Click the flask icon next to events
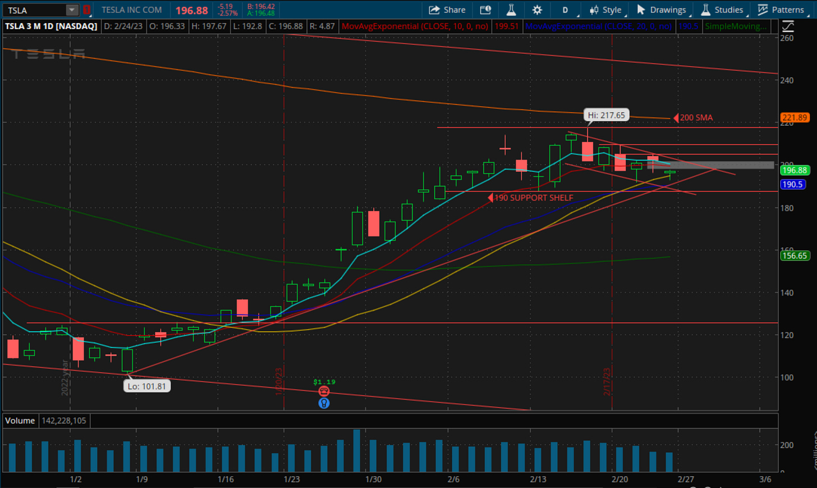 tap(511, 10)
